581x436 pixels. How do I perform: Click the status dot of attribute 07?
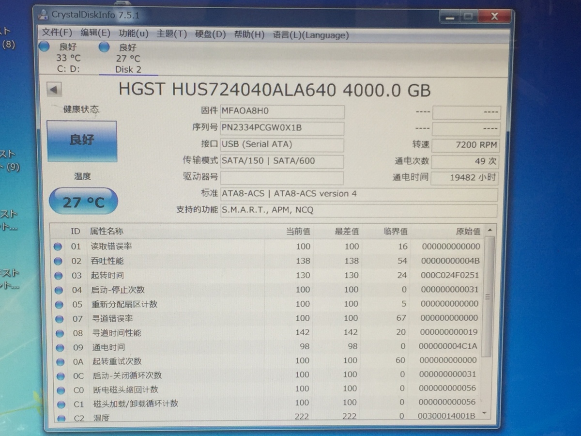[60, 319]
